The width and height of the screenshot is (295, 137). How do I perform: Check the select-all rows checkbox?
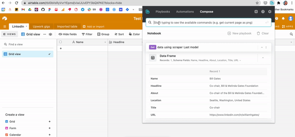(x=60, y=42)
